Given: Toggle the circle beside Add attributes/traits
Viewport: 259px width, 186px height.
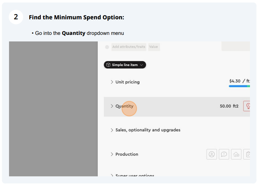Looking at the screenshot, I should [x=107, y=47].
